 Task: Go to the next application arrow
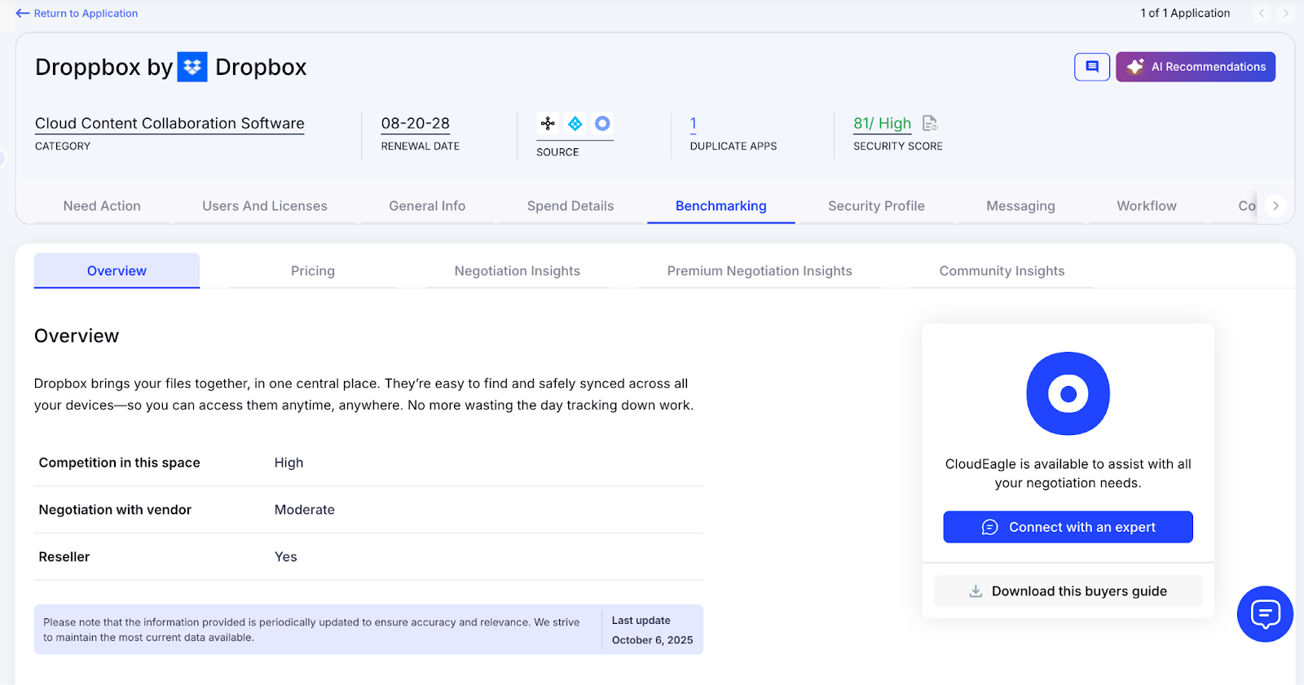coord(1285,13)
